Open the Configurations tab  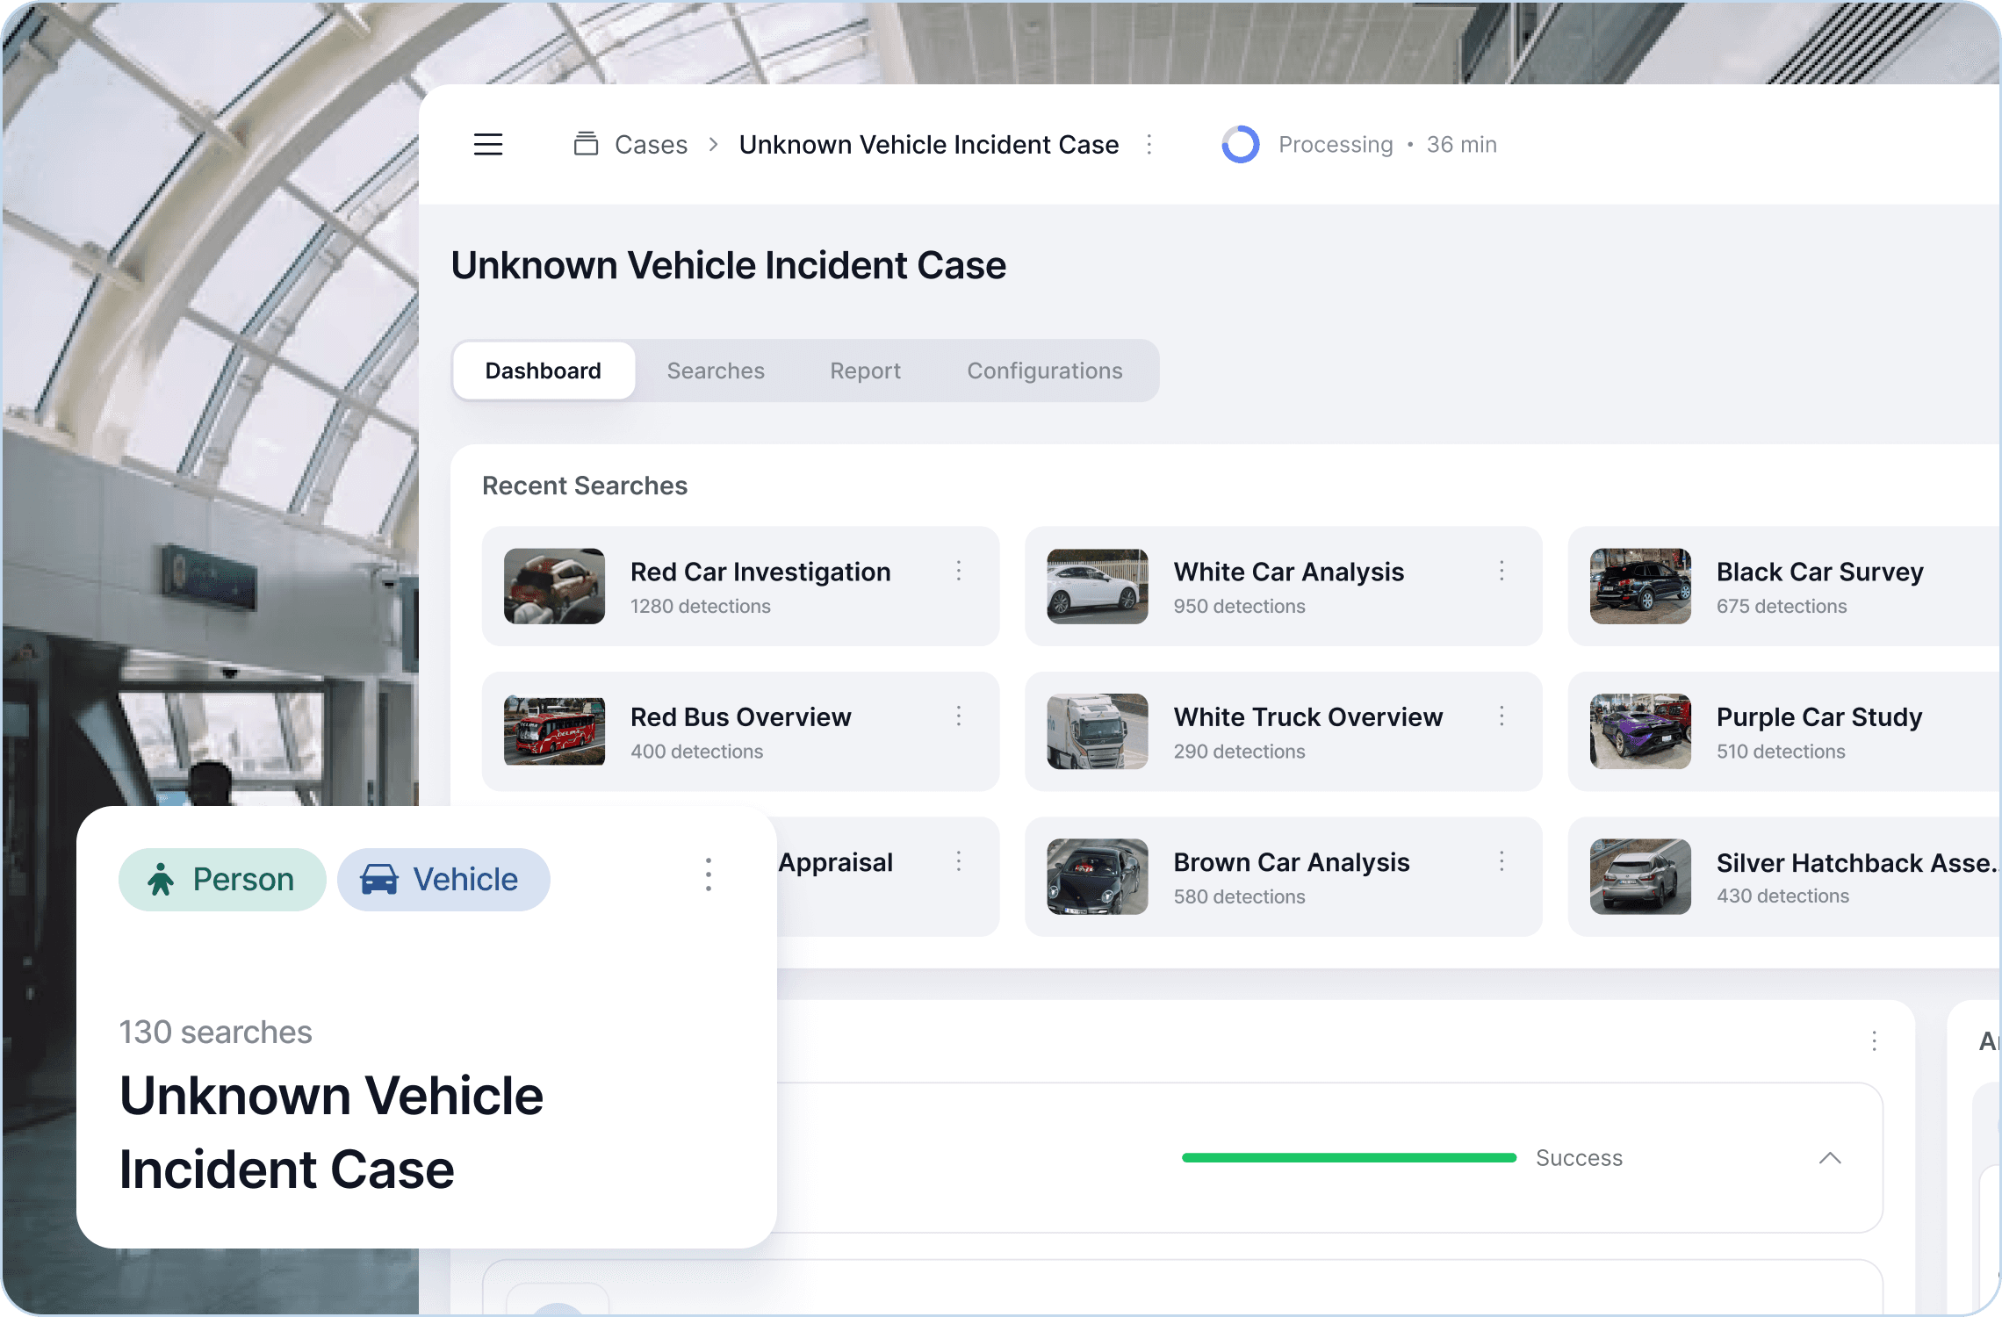(1045, 371)
